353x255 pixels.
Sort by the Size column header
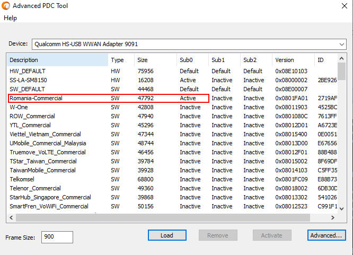click(155, 60)
